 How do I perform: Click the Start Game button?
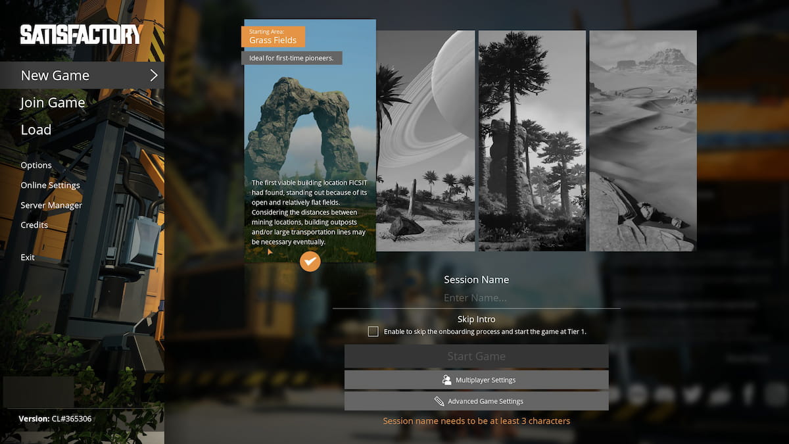476,357
